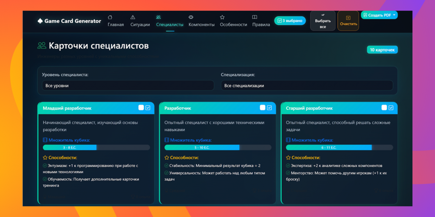Screen dimensions: 435x217
Task: Click the Game Card Generator title
Action: click(x=73, y=21)
